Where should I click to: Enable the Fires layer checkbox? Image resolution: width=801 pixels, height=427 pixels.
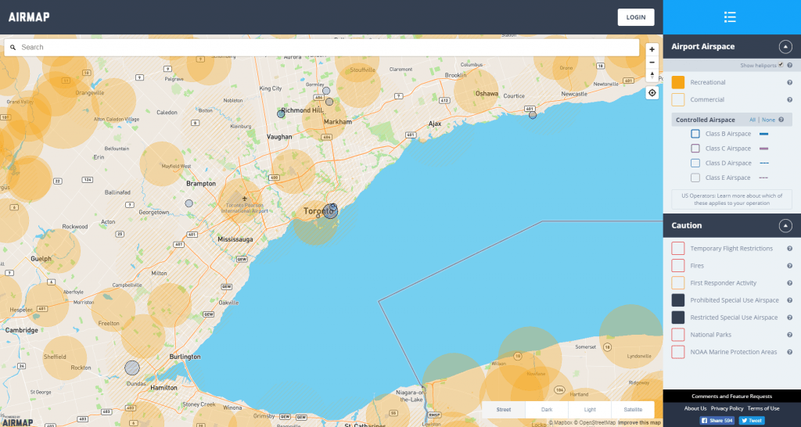tap(678, 266)
